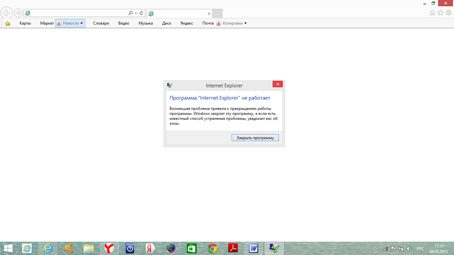The image size is (454, 255).
Task: Open Avast antivirus from taskbar
Action: tap(68, 248)
